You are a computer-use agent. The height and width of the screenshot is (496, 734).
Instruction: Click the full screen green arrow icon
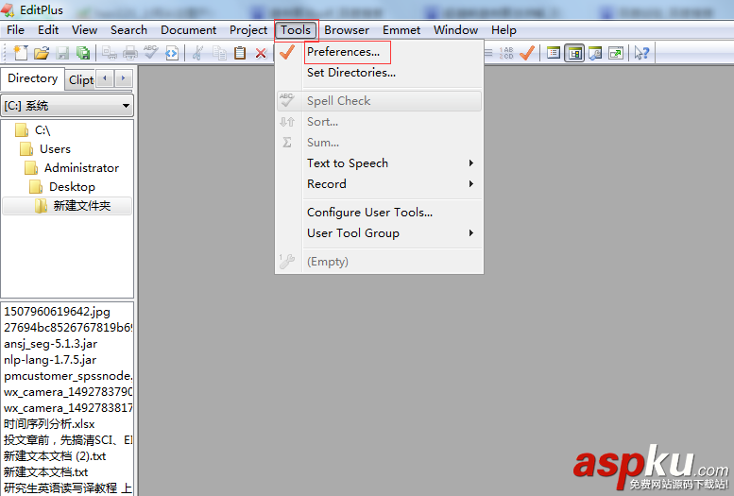click(616, 53)
